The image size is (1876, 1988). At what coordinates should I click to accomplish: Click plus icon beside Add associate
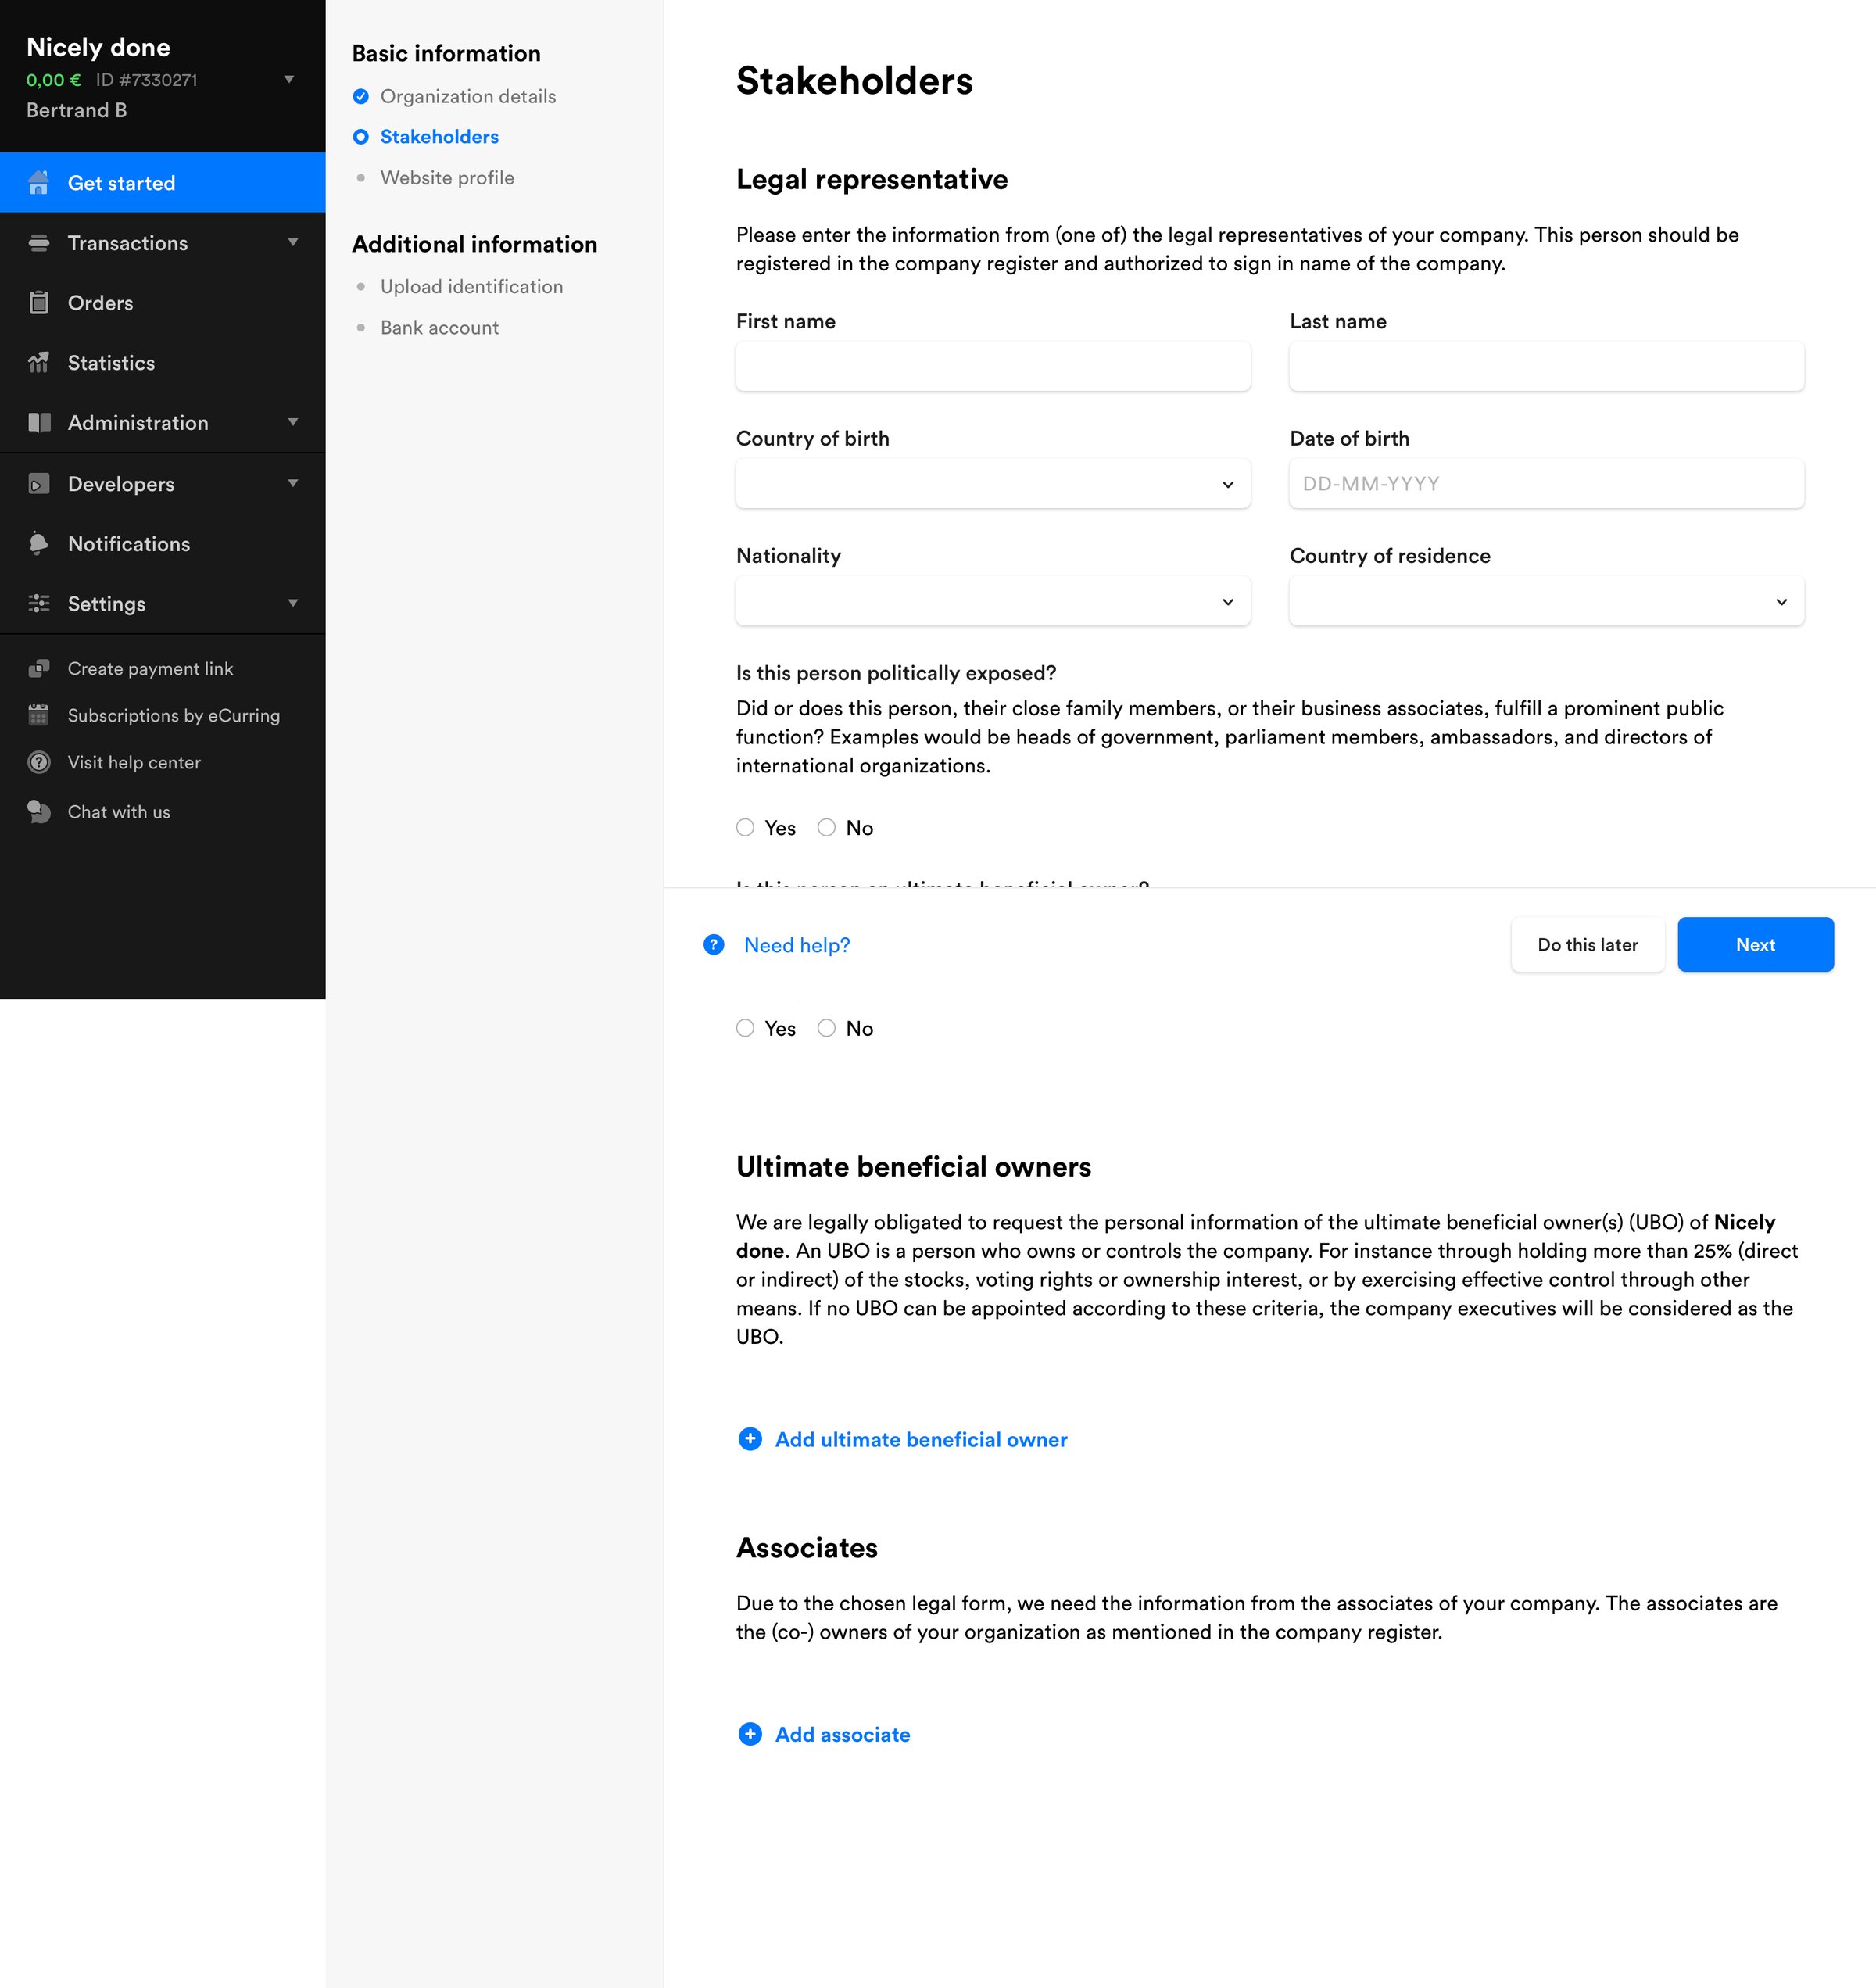point(750,1734)
